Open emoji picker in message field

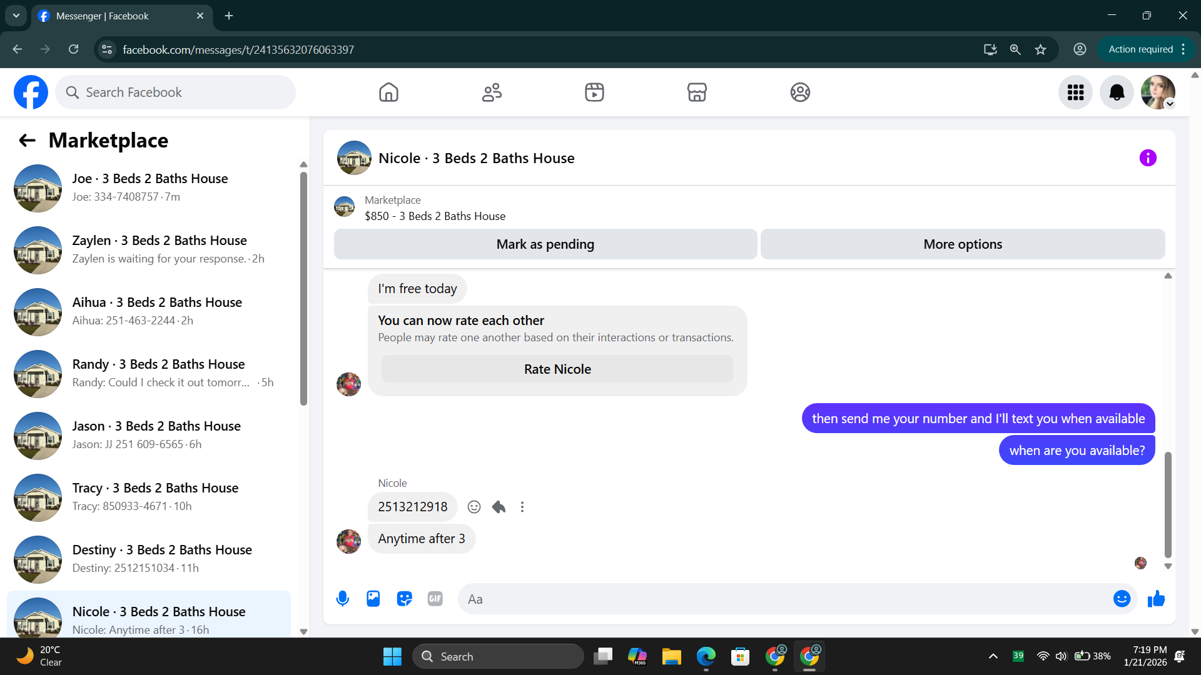1122,599
